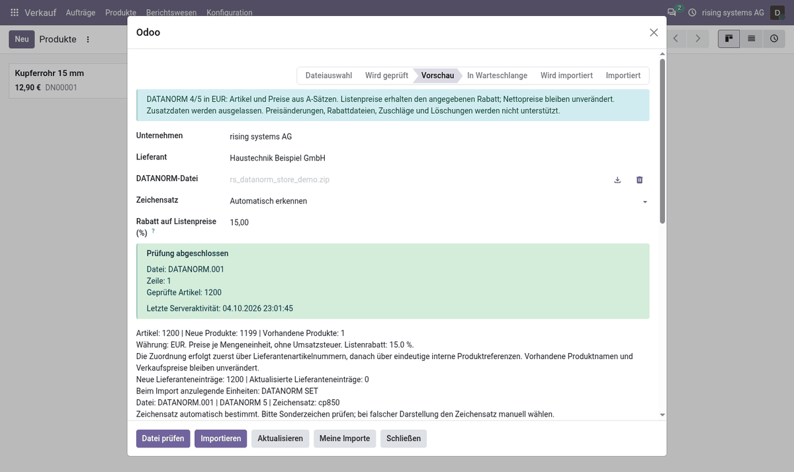The image size is (794, 472).
Task: Open the Aufträge menu
Action: tap(81, 13)
